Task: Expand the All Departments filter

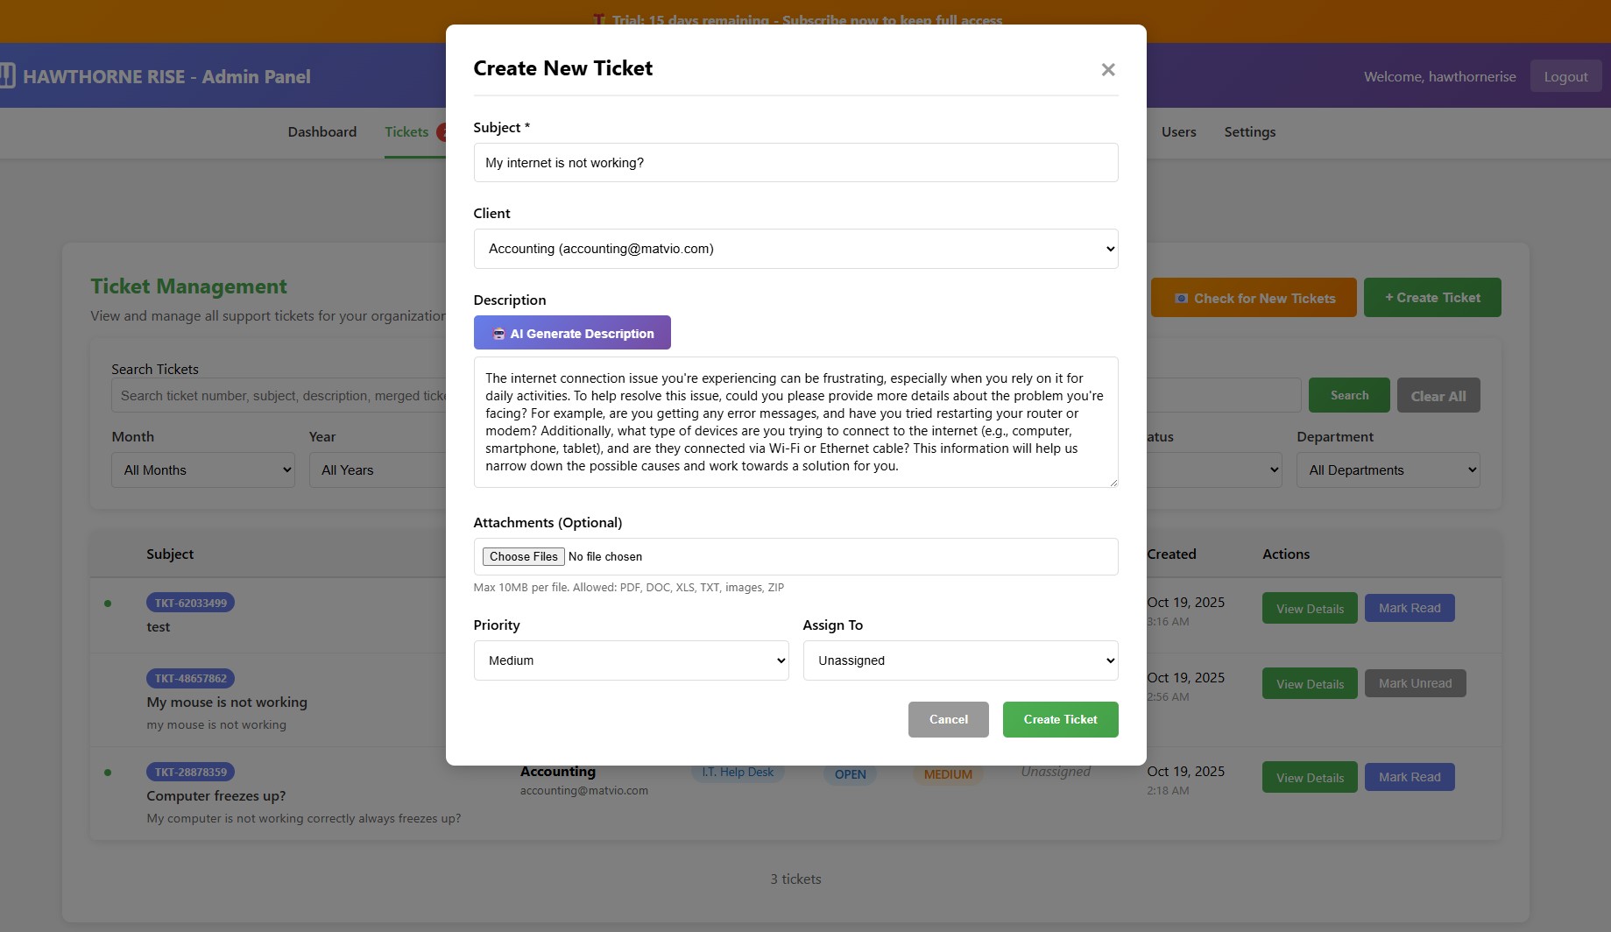Action: (1388, 470)
